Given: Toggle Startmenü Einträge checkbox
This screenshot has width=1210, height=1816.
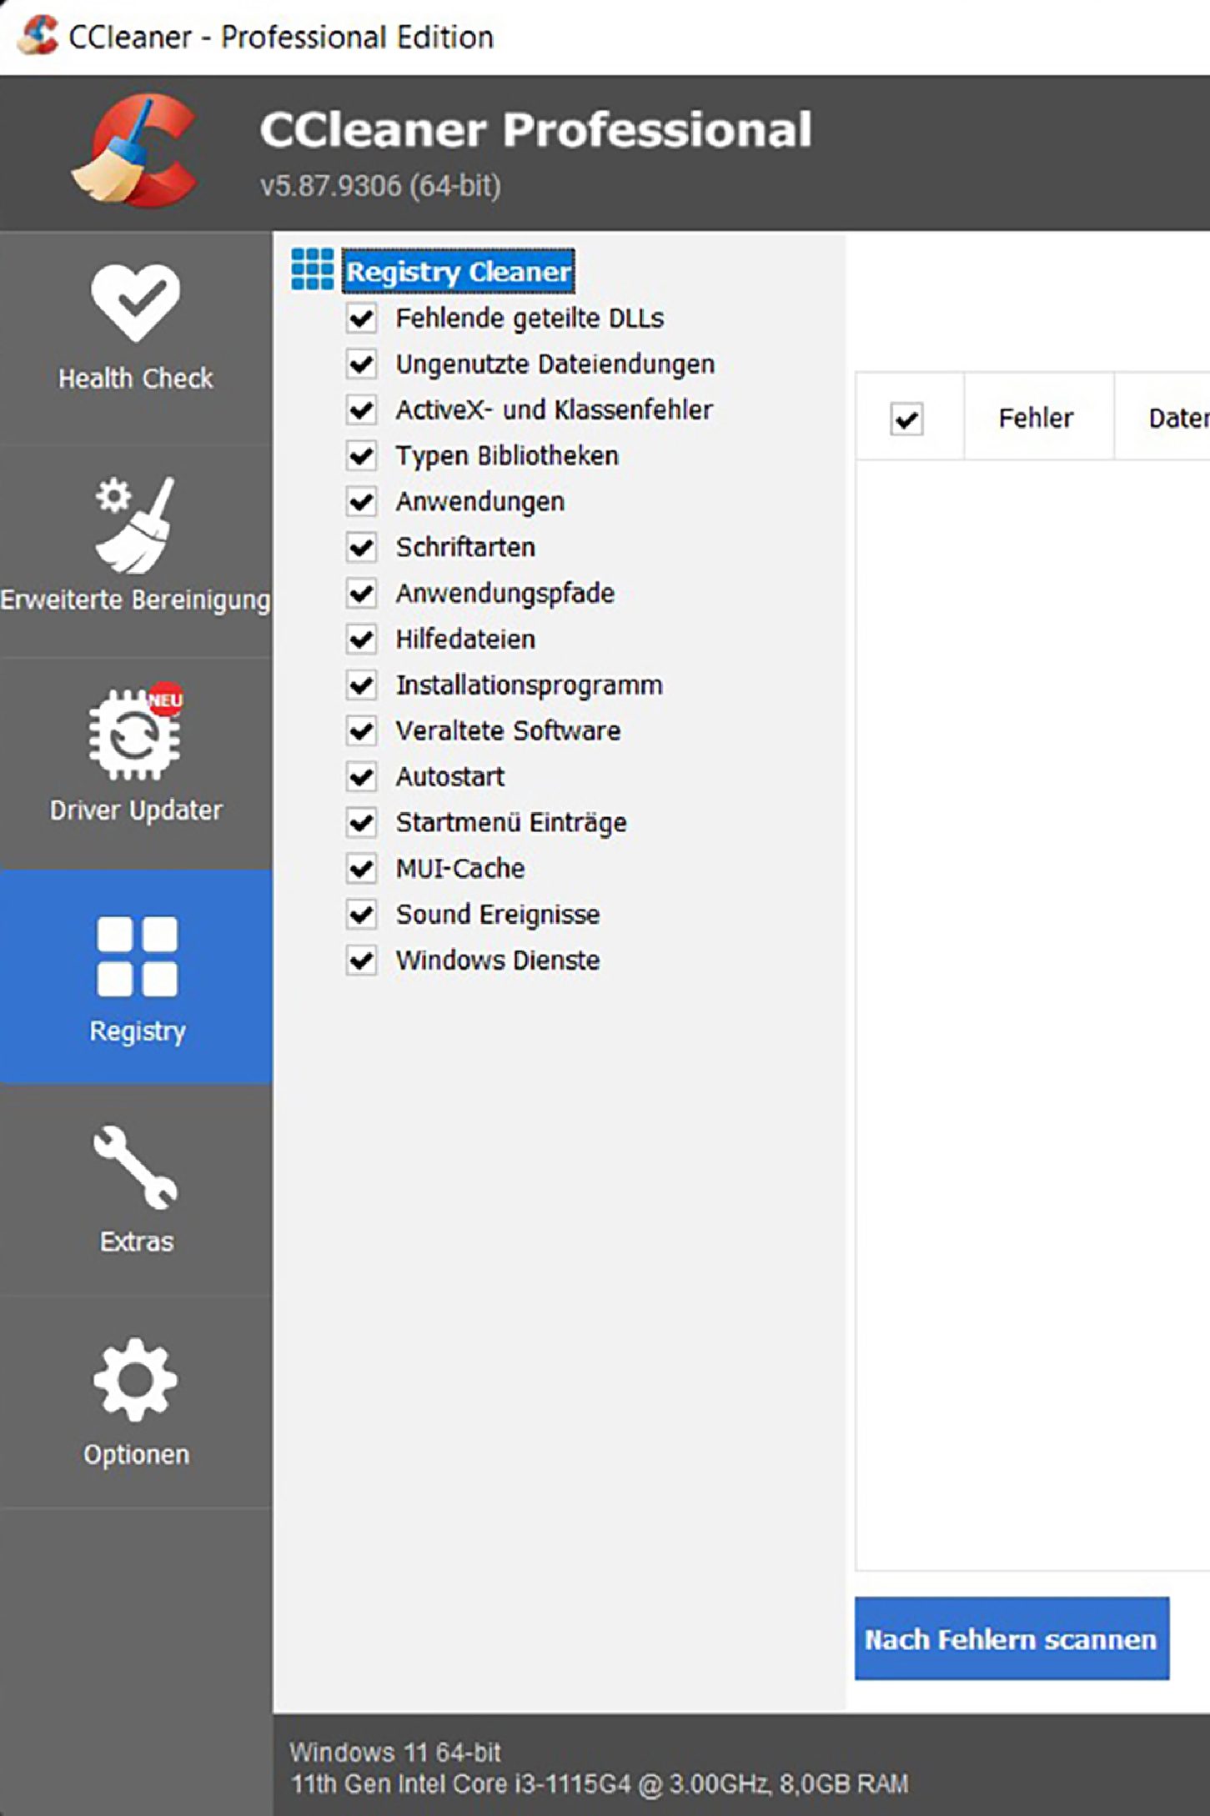Looking at the screenshot, I should click(x=362, y=822).
